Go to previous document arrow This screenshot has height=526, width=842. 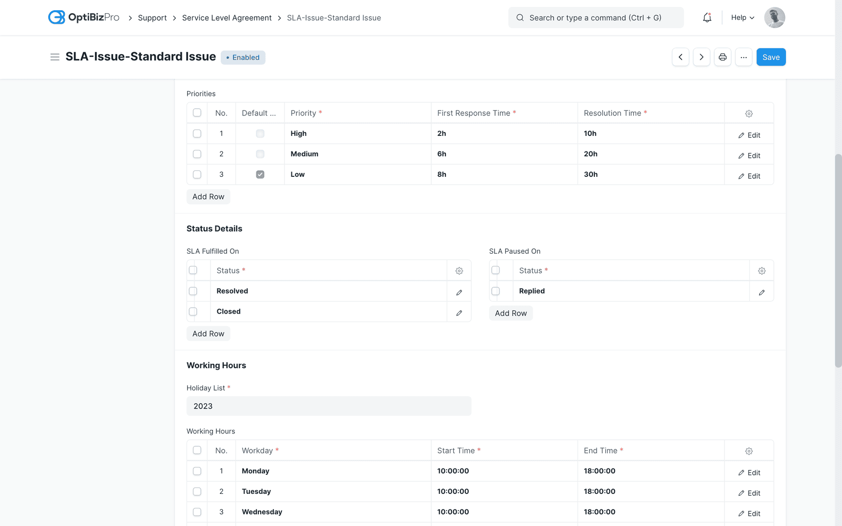pos(680,57)
